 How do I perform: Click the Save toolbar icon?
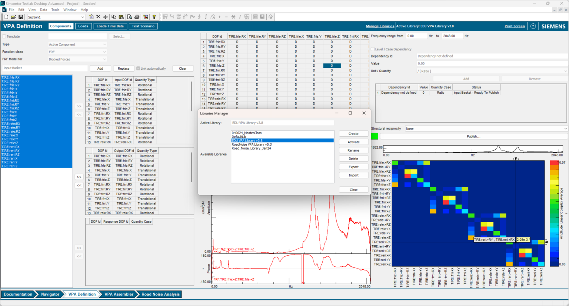(x=21, y=17)
